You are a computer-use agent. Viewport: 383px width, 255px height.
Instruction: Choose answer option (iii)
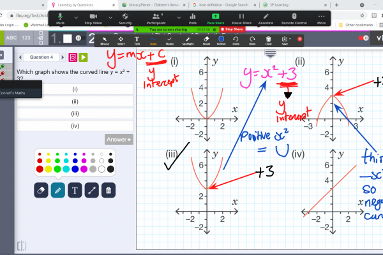pyautogui.click(x=75, y=113)
